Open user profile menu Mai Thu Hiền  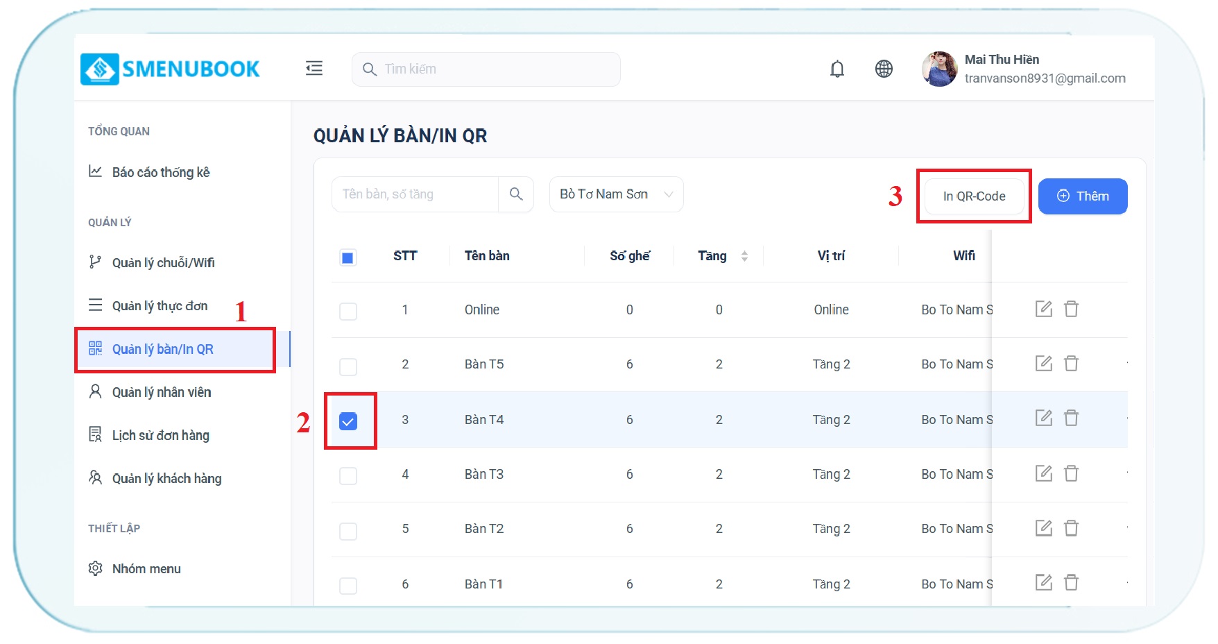point(1023,69)
